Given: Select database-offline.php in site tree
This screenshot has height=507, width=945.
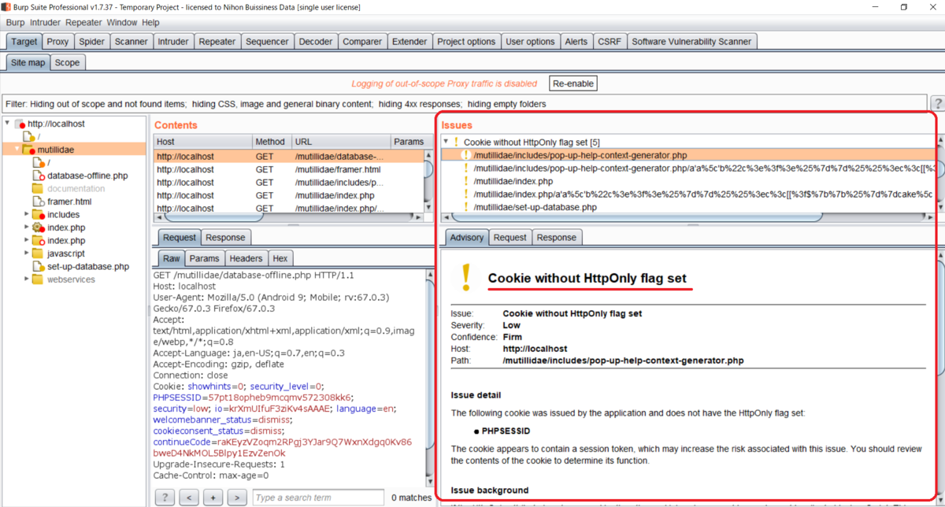Looking at the screenshot, I should pos(87,176).
